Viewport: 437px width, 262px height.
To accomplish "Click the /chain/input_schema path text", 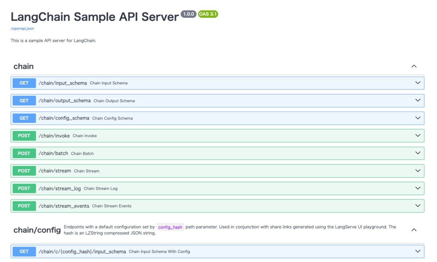I will 63,83.
